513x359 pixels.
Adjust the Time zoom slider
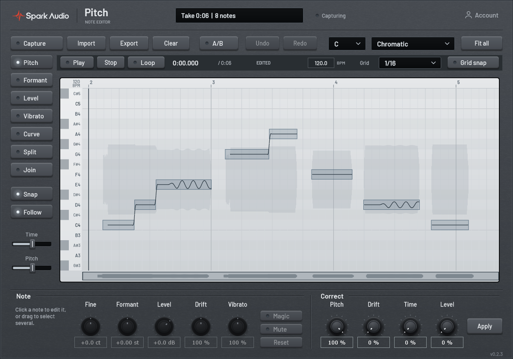coord(32,244)
